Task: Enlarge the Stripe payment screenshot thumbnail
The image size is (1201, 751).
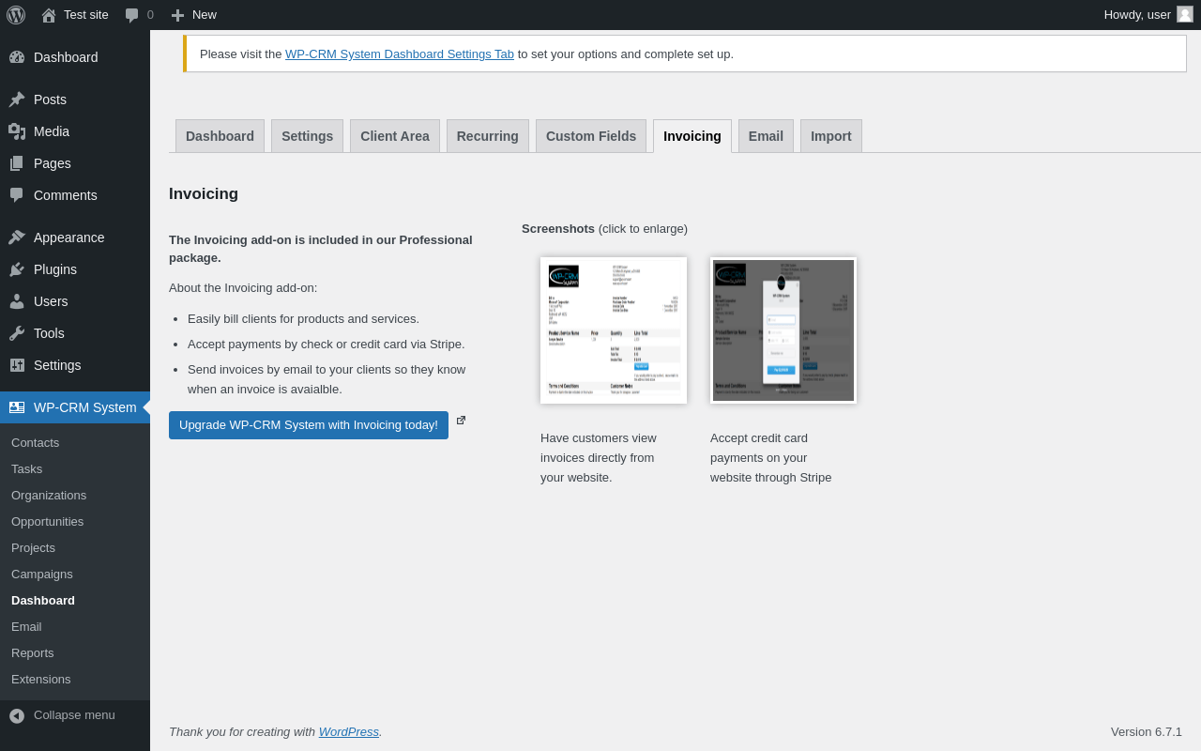Action: (x=783, y=330)
